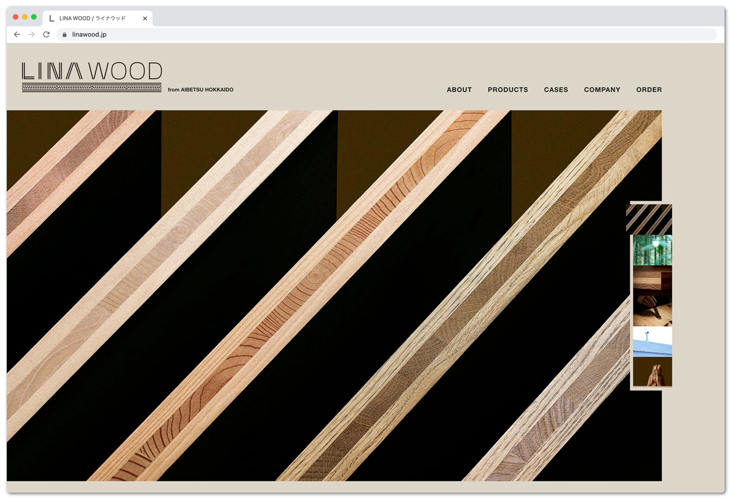Click the browser forward arrow
Screen dimensions: 733x500
pos(31,34)
